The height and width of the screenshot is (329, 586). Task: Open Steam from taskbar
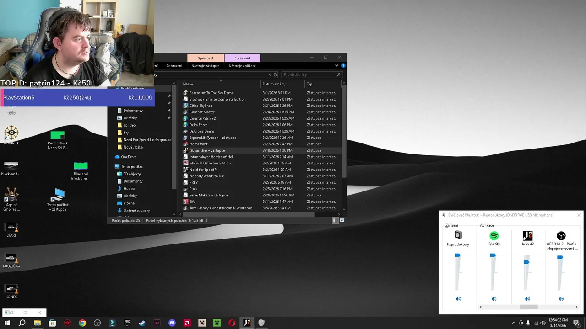tap(142, 323)
